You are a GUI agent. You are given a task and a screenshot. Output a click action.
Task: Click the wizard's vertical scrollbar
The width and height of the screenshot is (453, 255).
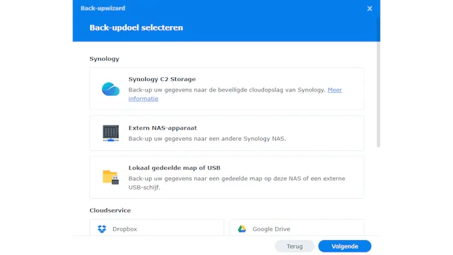378,82
